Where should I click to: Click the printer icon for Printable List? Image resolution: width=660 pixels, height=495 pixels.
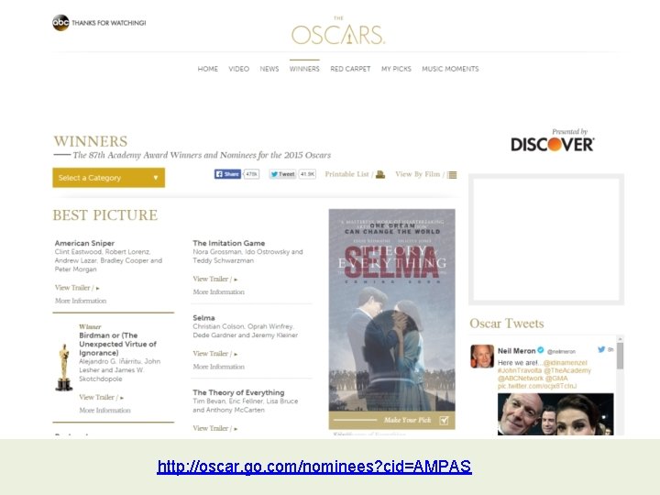pos(380,174)
